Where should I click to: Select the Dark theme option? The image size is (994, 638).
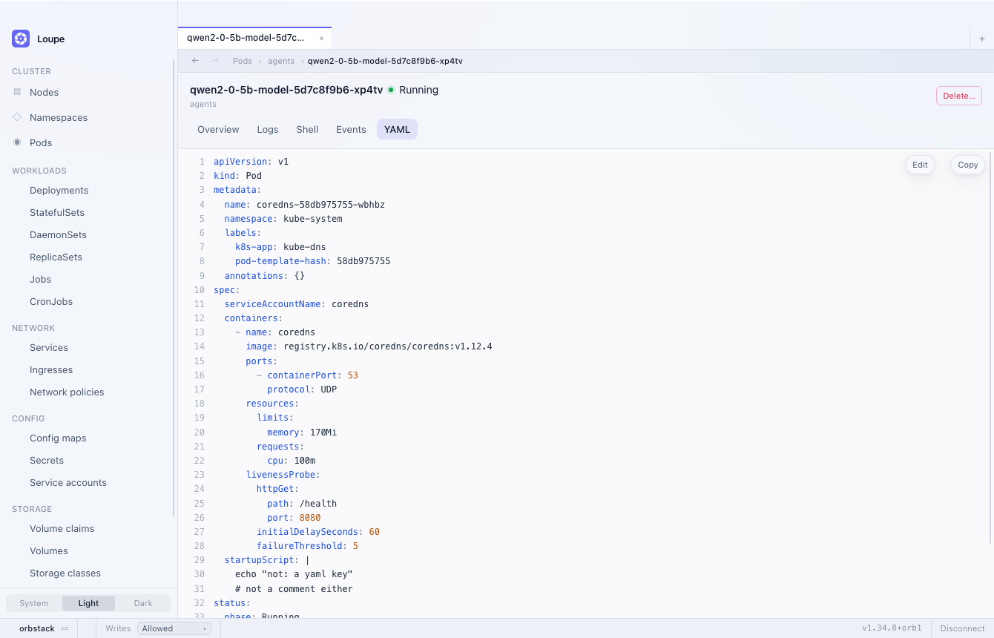tap(143, 603)
